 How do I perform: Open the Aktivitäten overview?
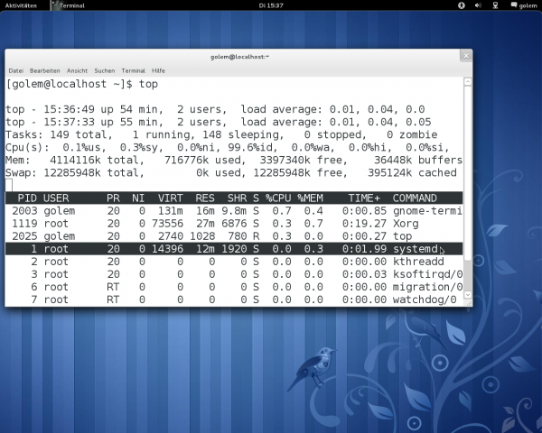coord(20,5)
